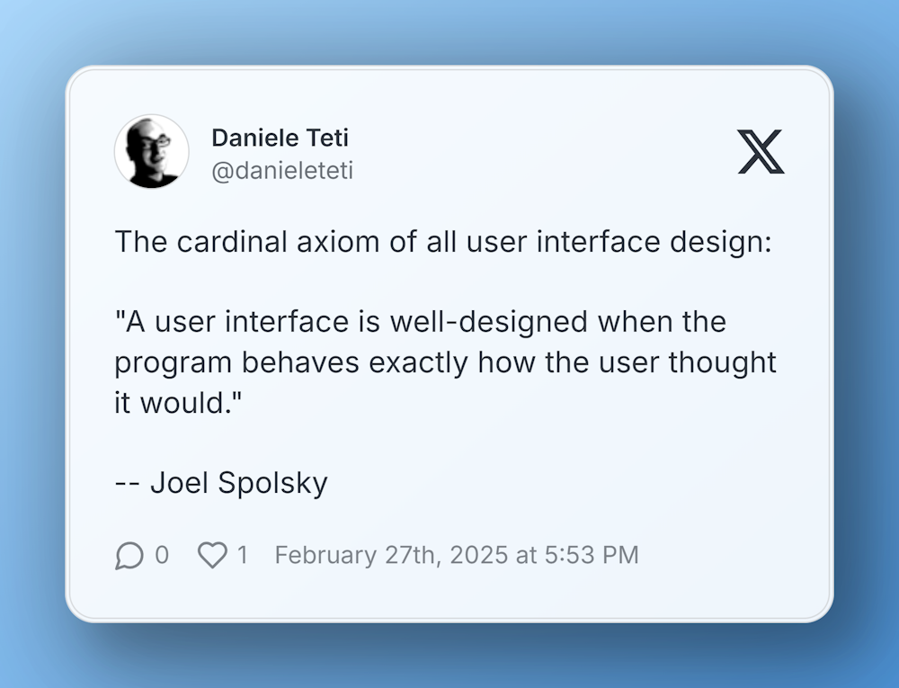899x688 pixels.
Task: Click the like count 1
Action: [x=243, y=555]
